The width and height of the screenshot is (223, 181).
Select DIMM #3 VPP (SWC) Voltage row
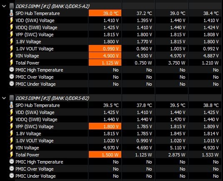[x=115, y=126]
